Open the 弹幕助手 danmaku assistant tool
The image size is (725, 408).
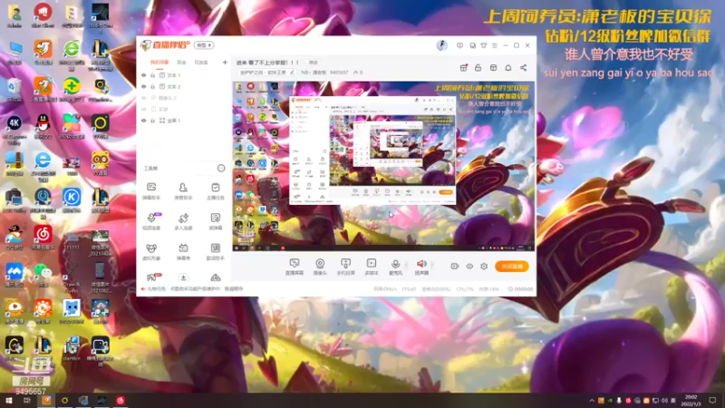coord(151,191)
